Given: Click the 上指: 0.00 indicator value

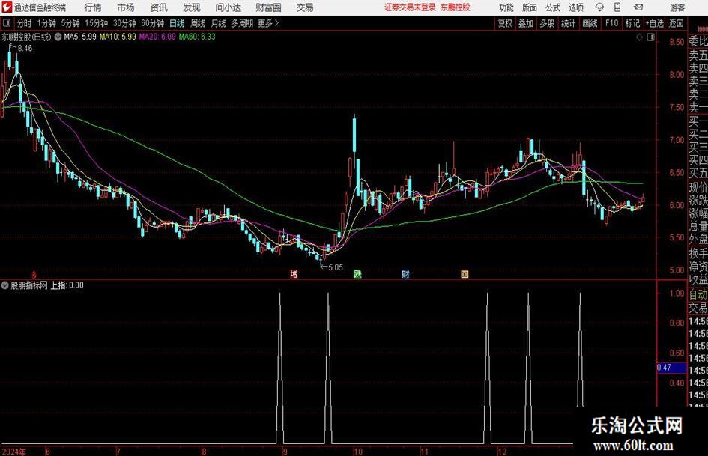Looking at the screenshot, I should [x=67, y=285].
